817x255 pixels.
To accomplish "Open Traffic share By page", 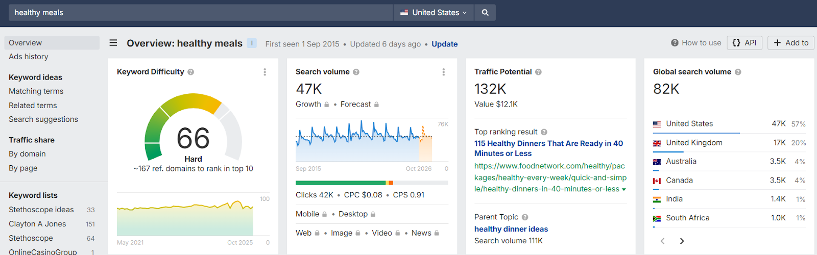I will pos(23,168).
